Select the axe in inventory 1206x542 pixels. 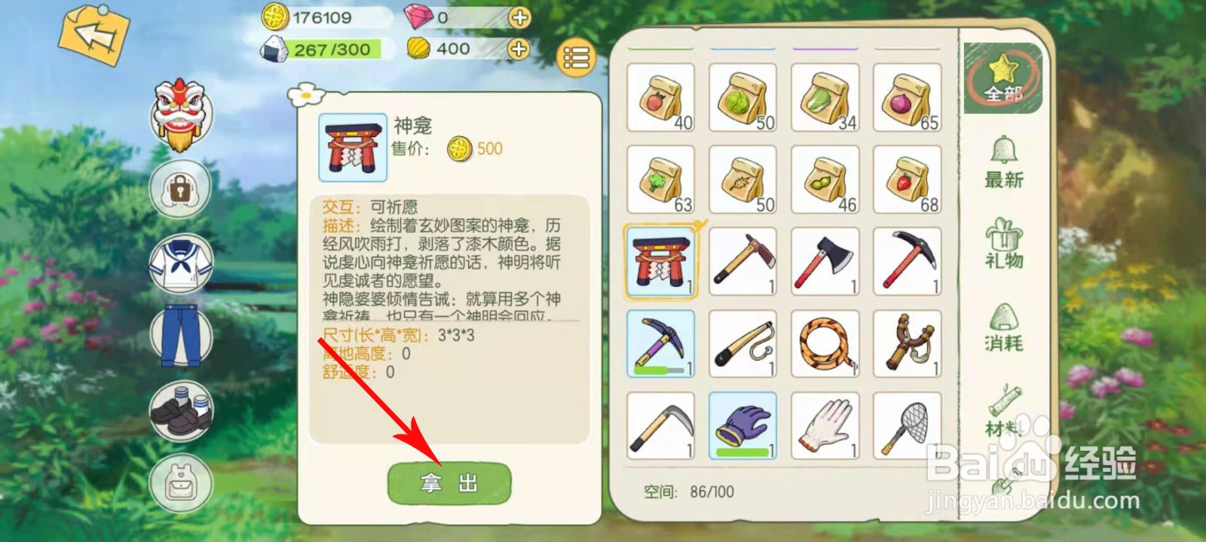pos(825,262)
